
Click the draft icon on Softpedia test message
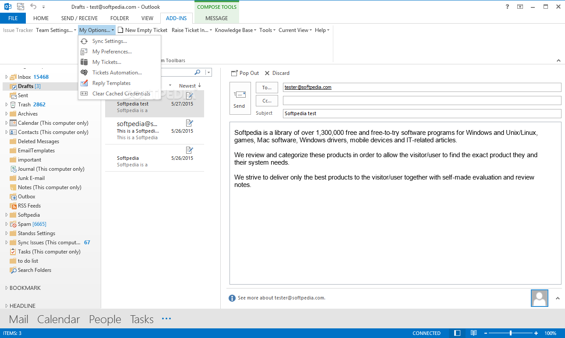190,96
